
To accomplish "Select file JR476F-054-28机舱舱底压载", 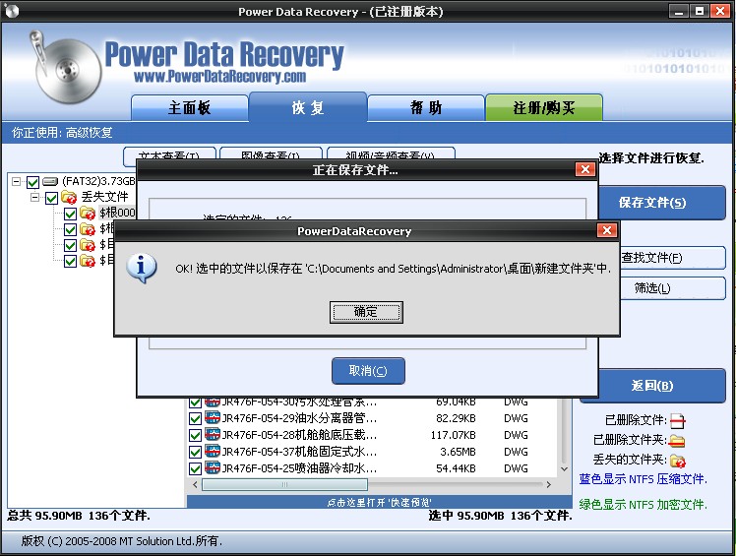I will 299,435.
